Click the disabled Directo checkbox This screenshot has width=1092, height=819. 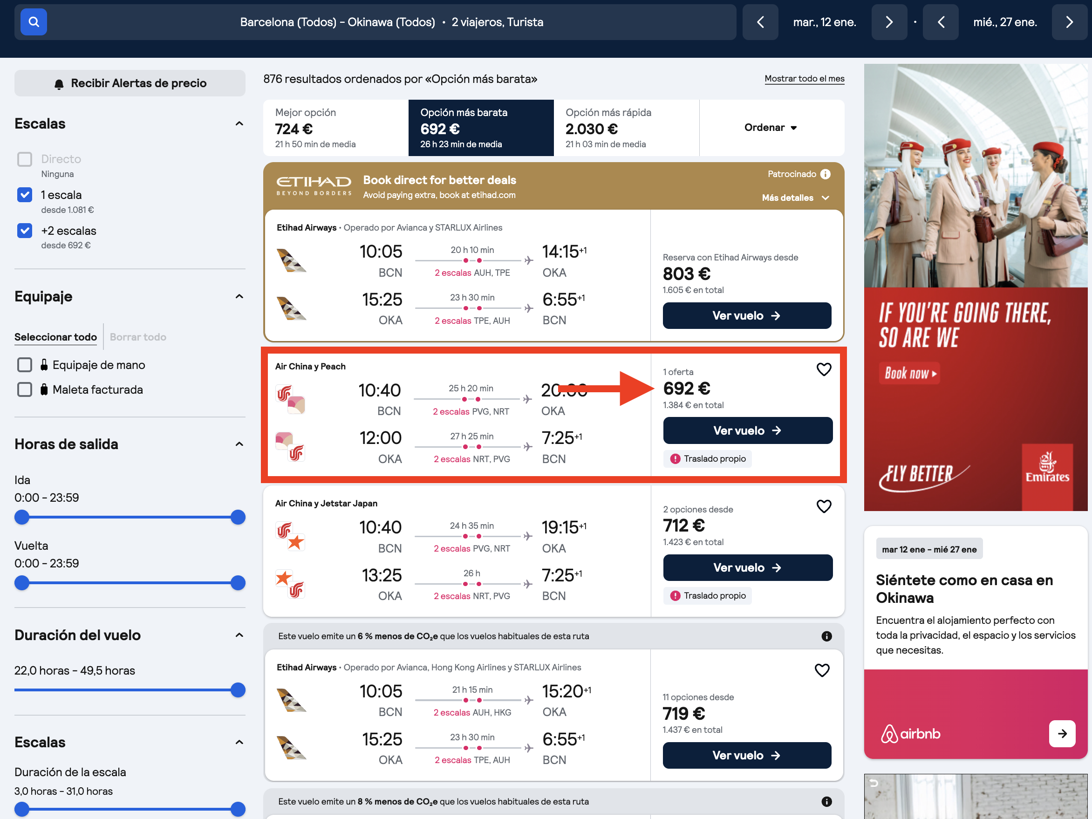(25, 159)
